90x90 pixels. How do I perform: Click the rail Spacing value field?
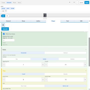click(x=23, y=64)
